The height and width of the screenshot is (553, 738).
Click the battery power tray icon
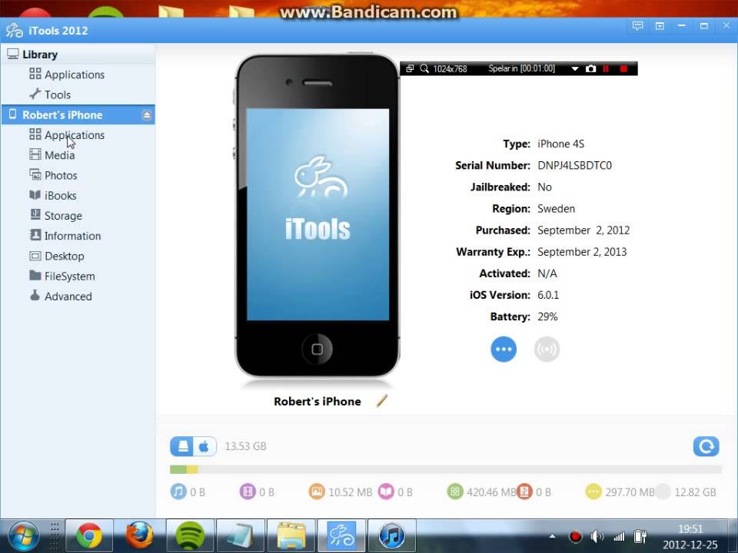(x=640, y=537)
